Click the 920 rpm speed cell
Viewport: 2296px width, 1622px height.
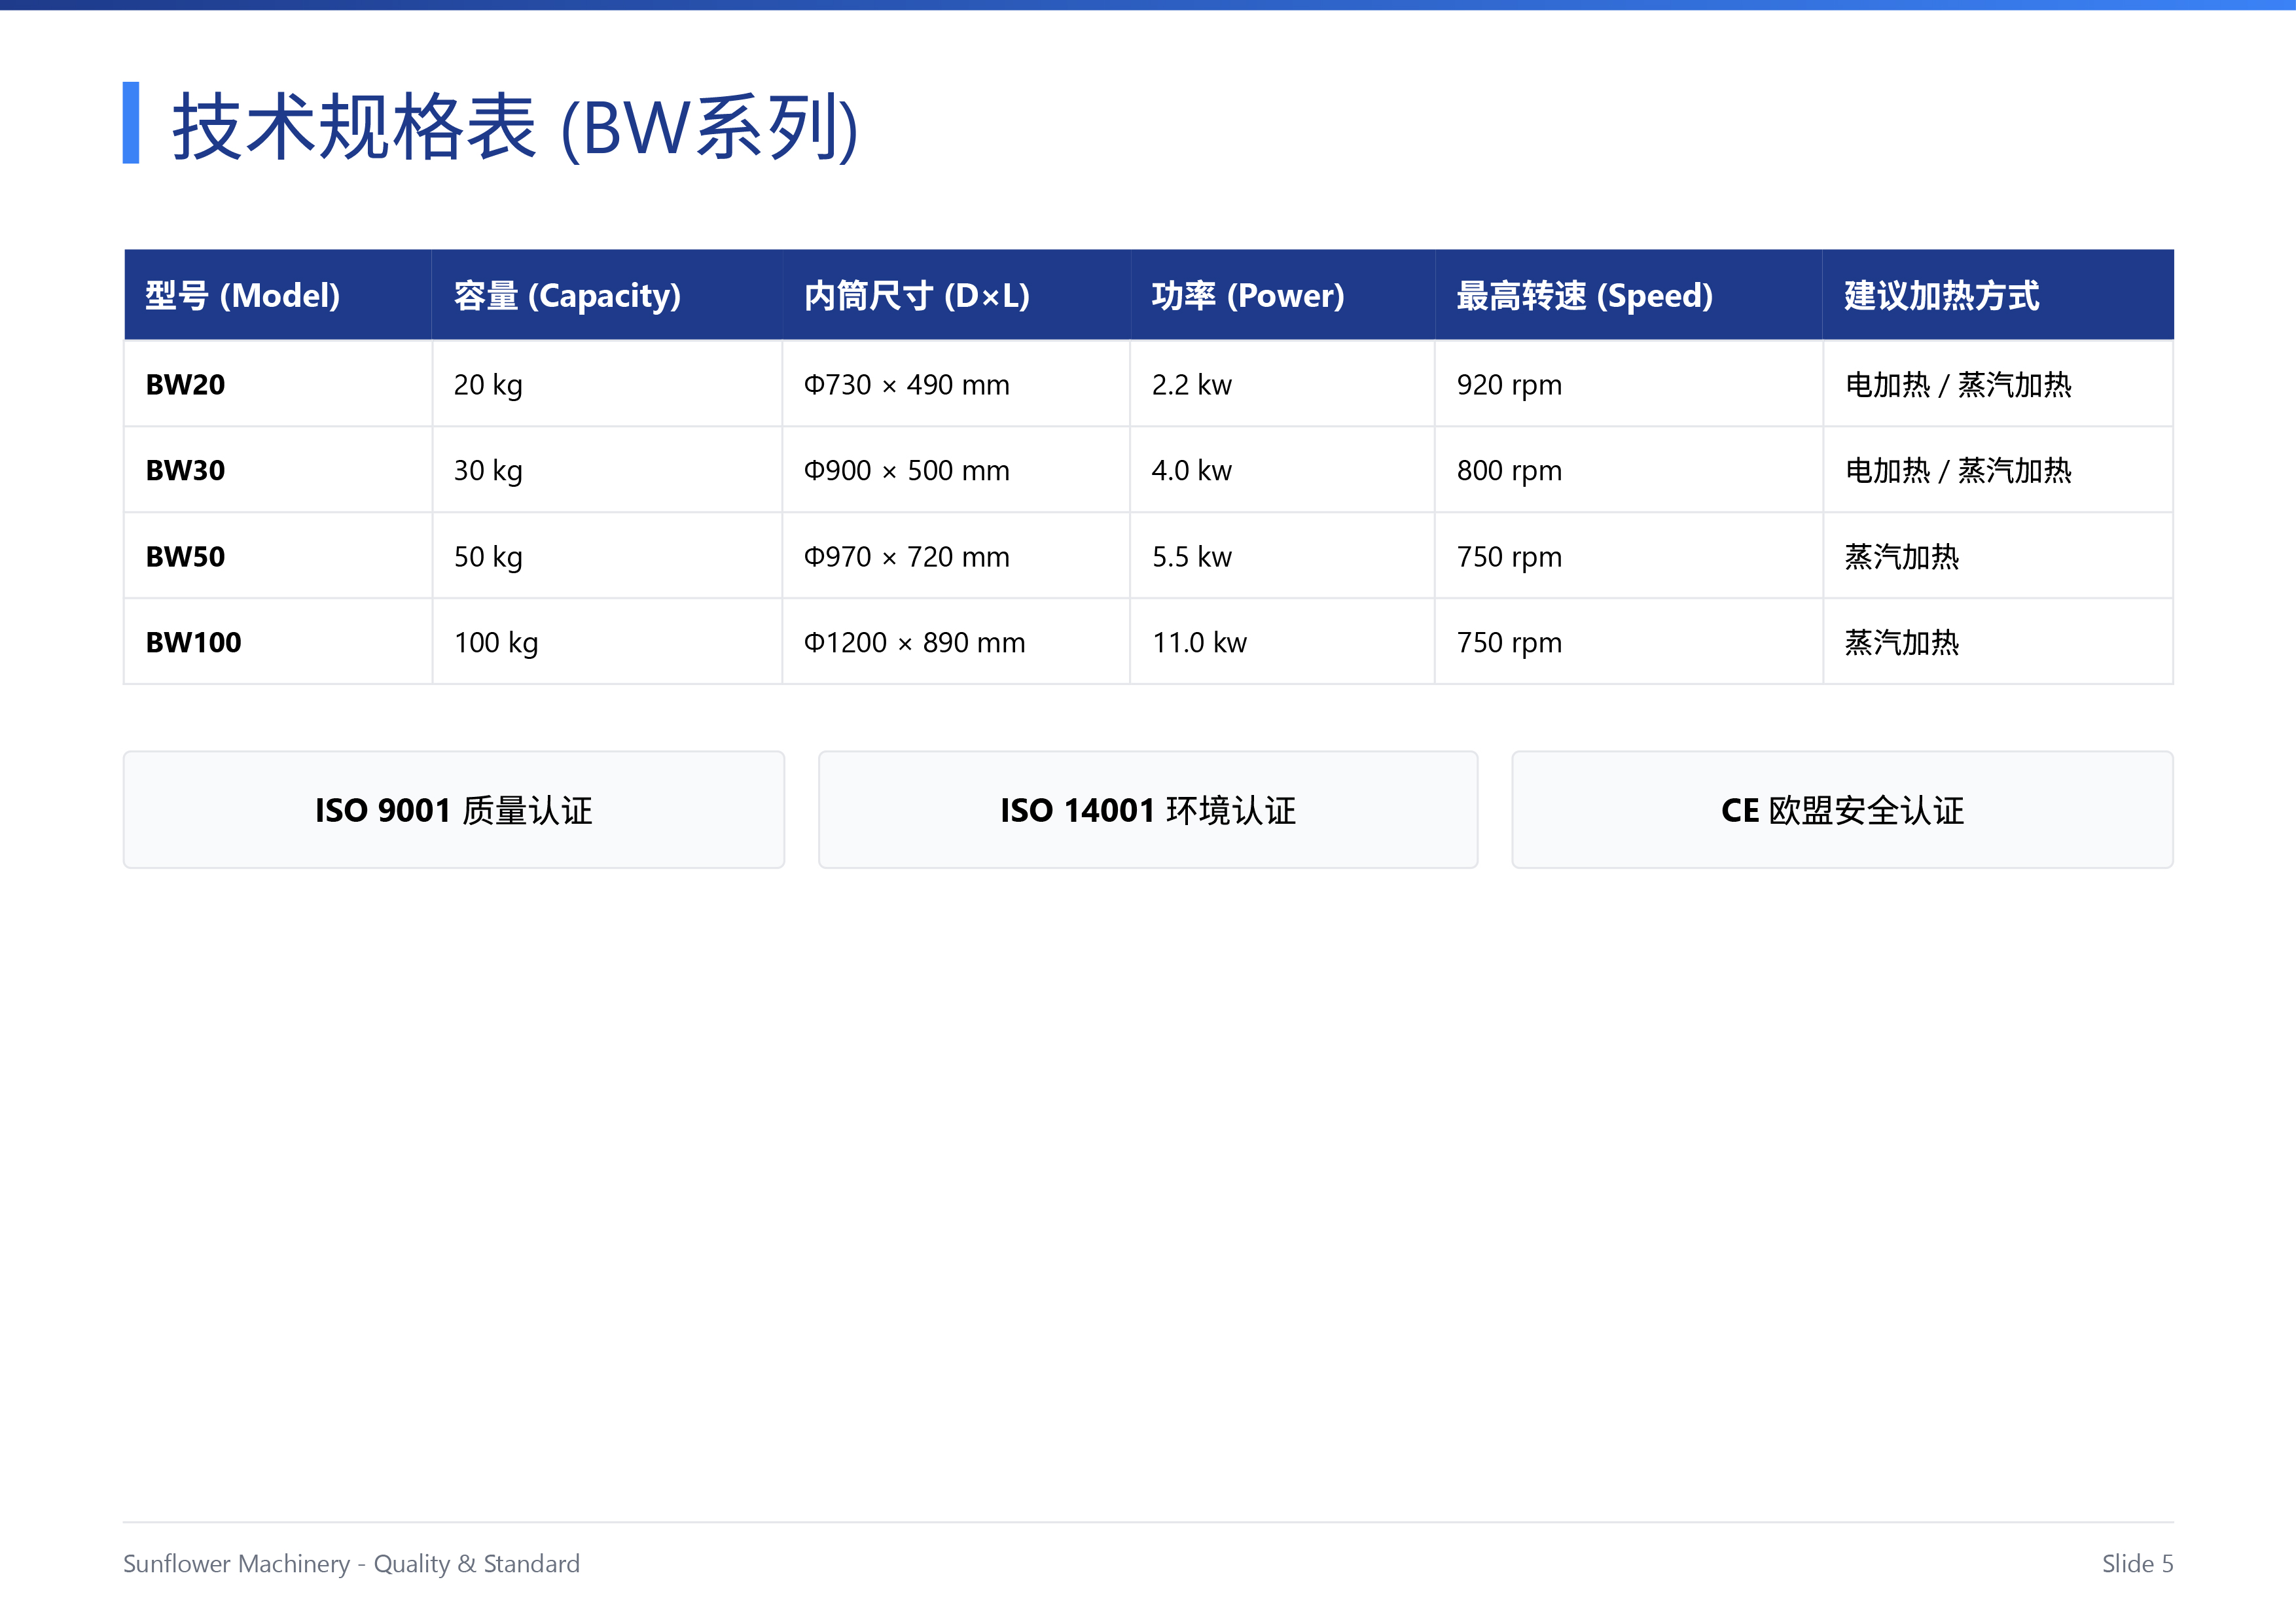pos(1629,384)
